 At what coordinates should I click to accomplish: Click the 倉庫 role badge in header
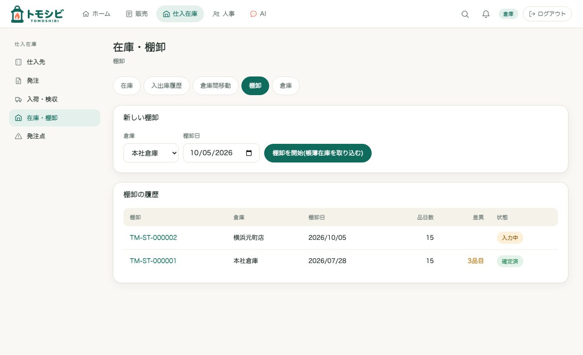tap(508, 14)
